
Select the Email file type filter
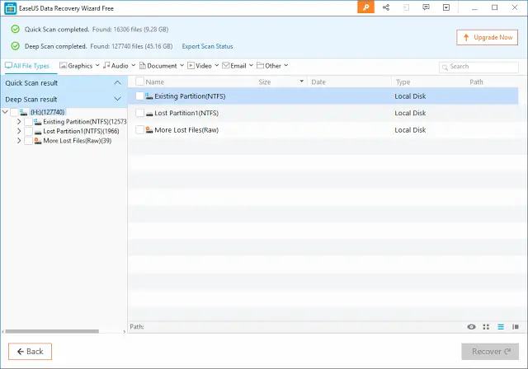234,66
